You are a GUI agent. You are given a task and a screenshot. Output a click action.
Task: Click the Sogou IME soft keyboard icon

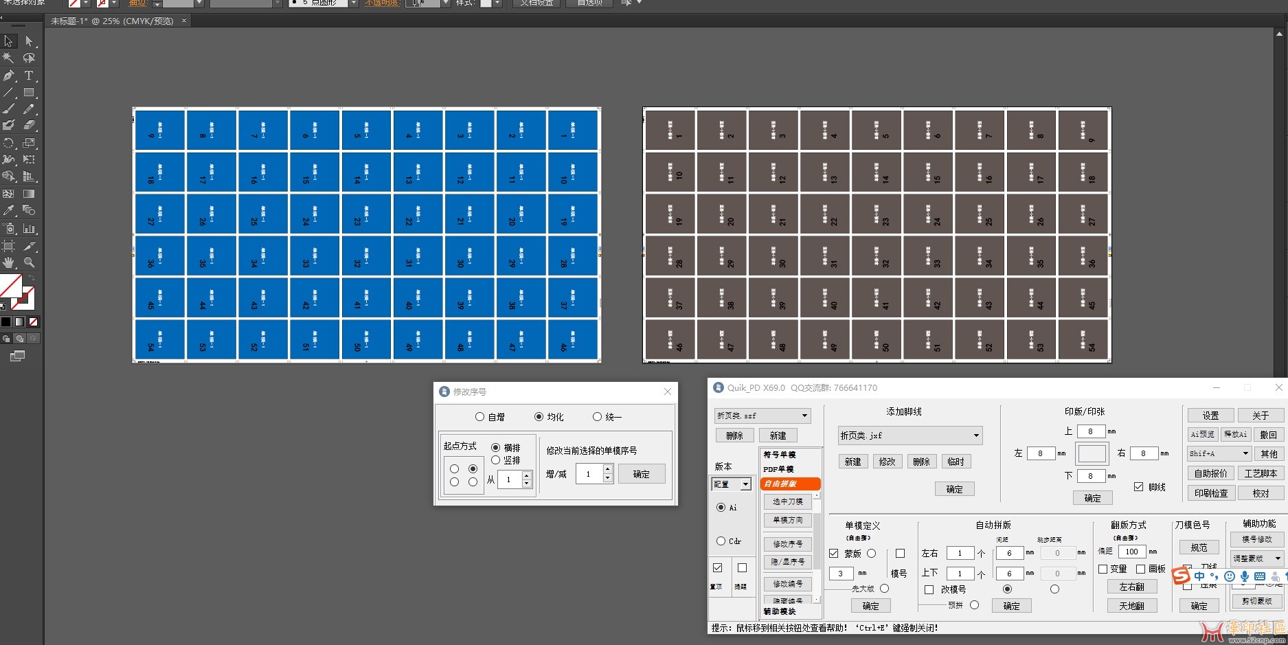(1260, 576)
